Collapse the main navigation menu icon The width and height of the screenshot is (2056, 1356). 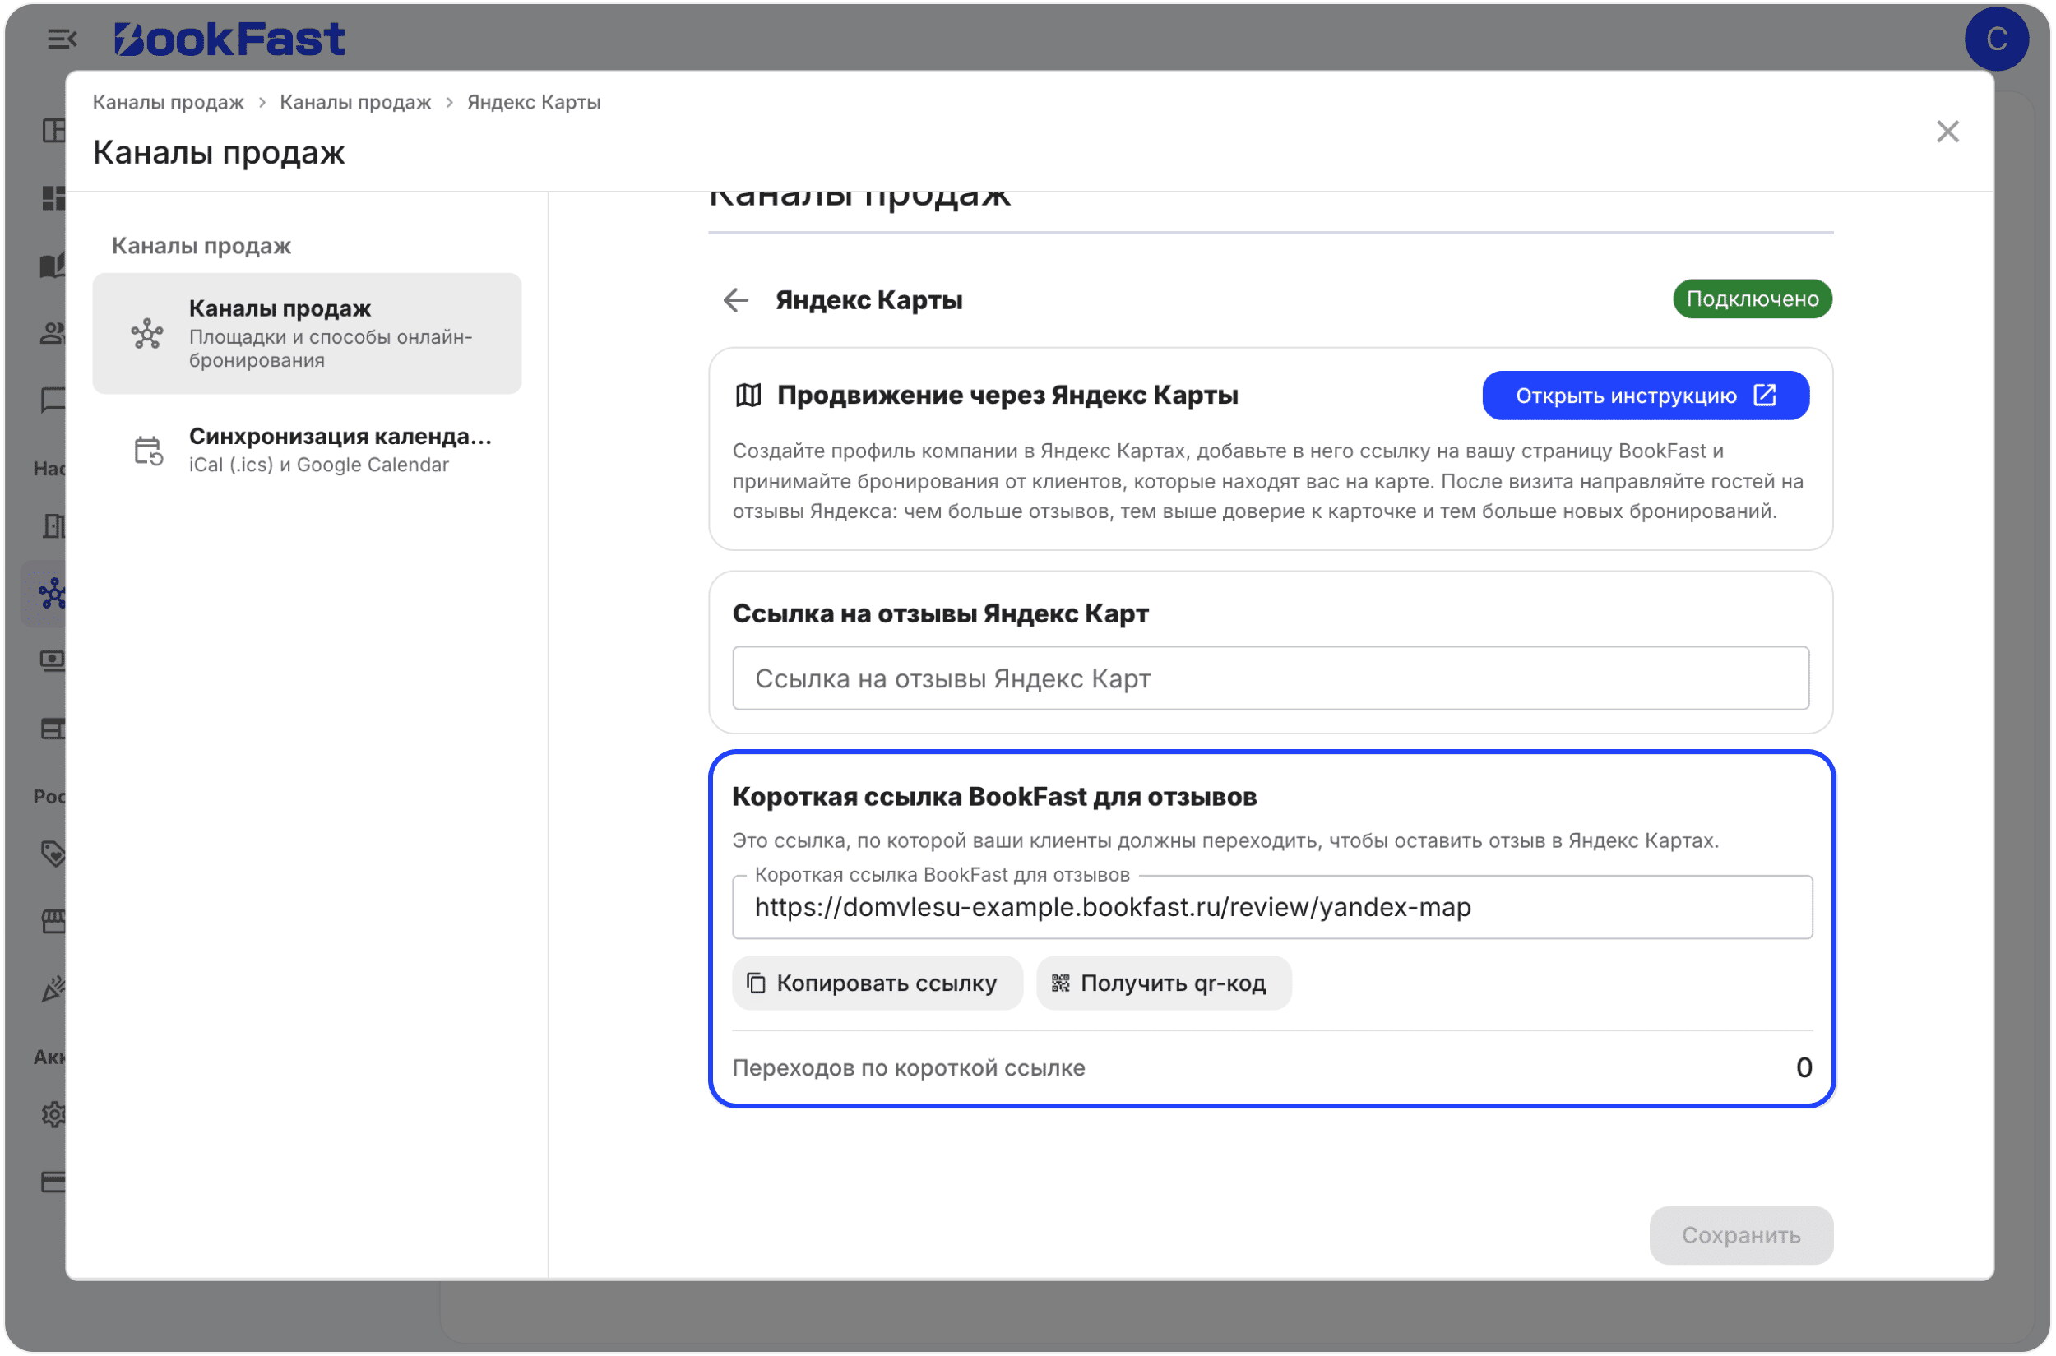[63, 39]
